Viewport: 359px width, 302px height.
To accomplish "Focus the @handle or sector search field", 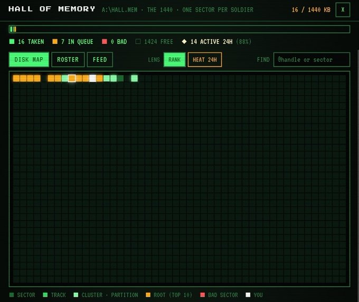I will pyautogui.click(x=311, y=60).
